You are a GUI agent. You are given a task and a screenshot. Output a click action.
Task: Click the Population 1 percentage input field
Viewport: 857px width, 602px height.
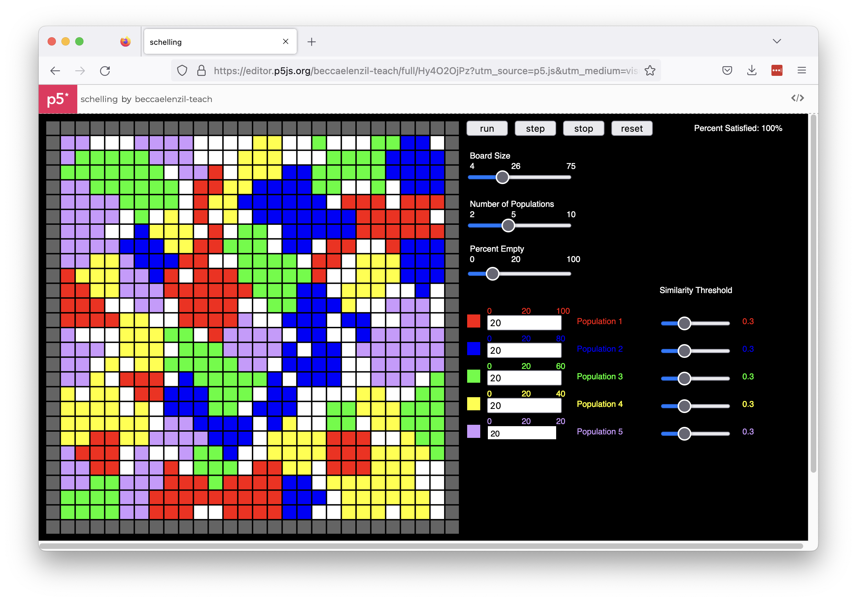pos(524,323)
